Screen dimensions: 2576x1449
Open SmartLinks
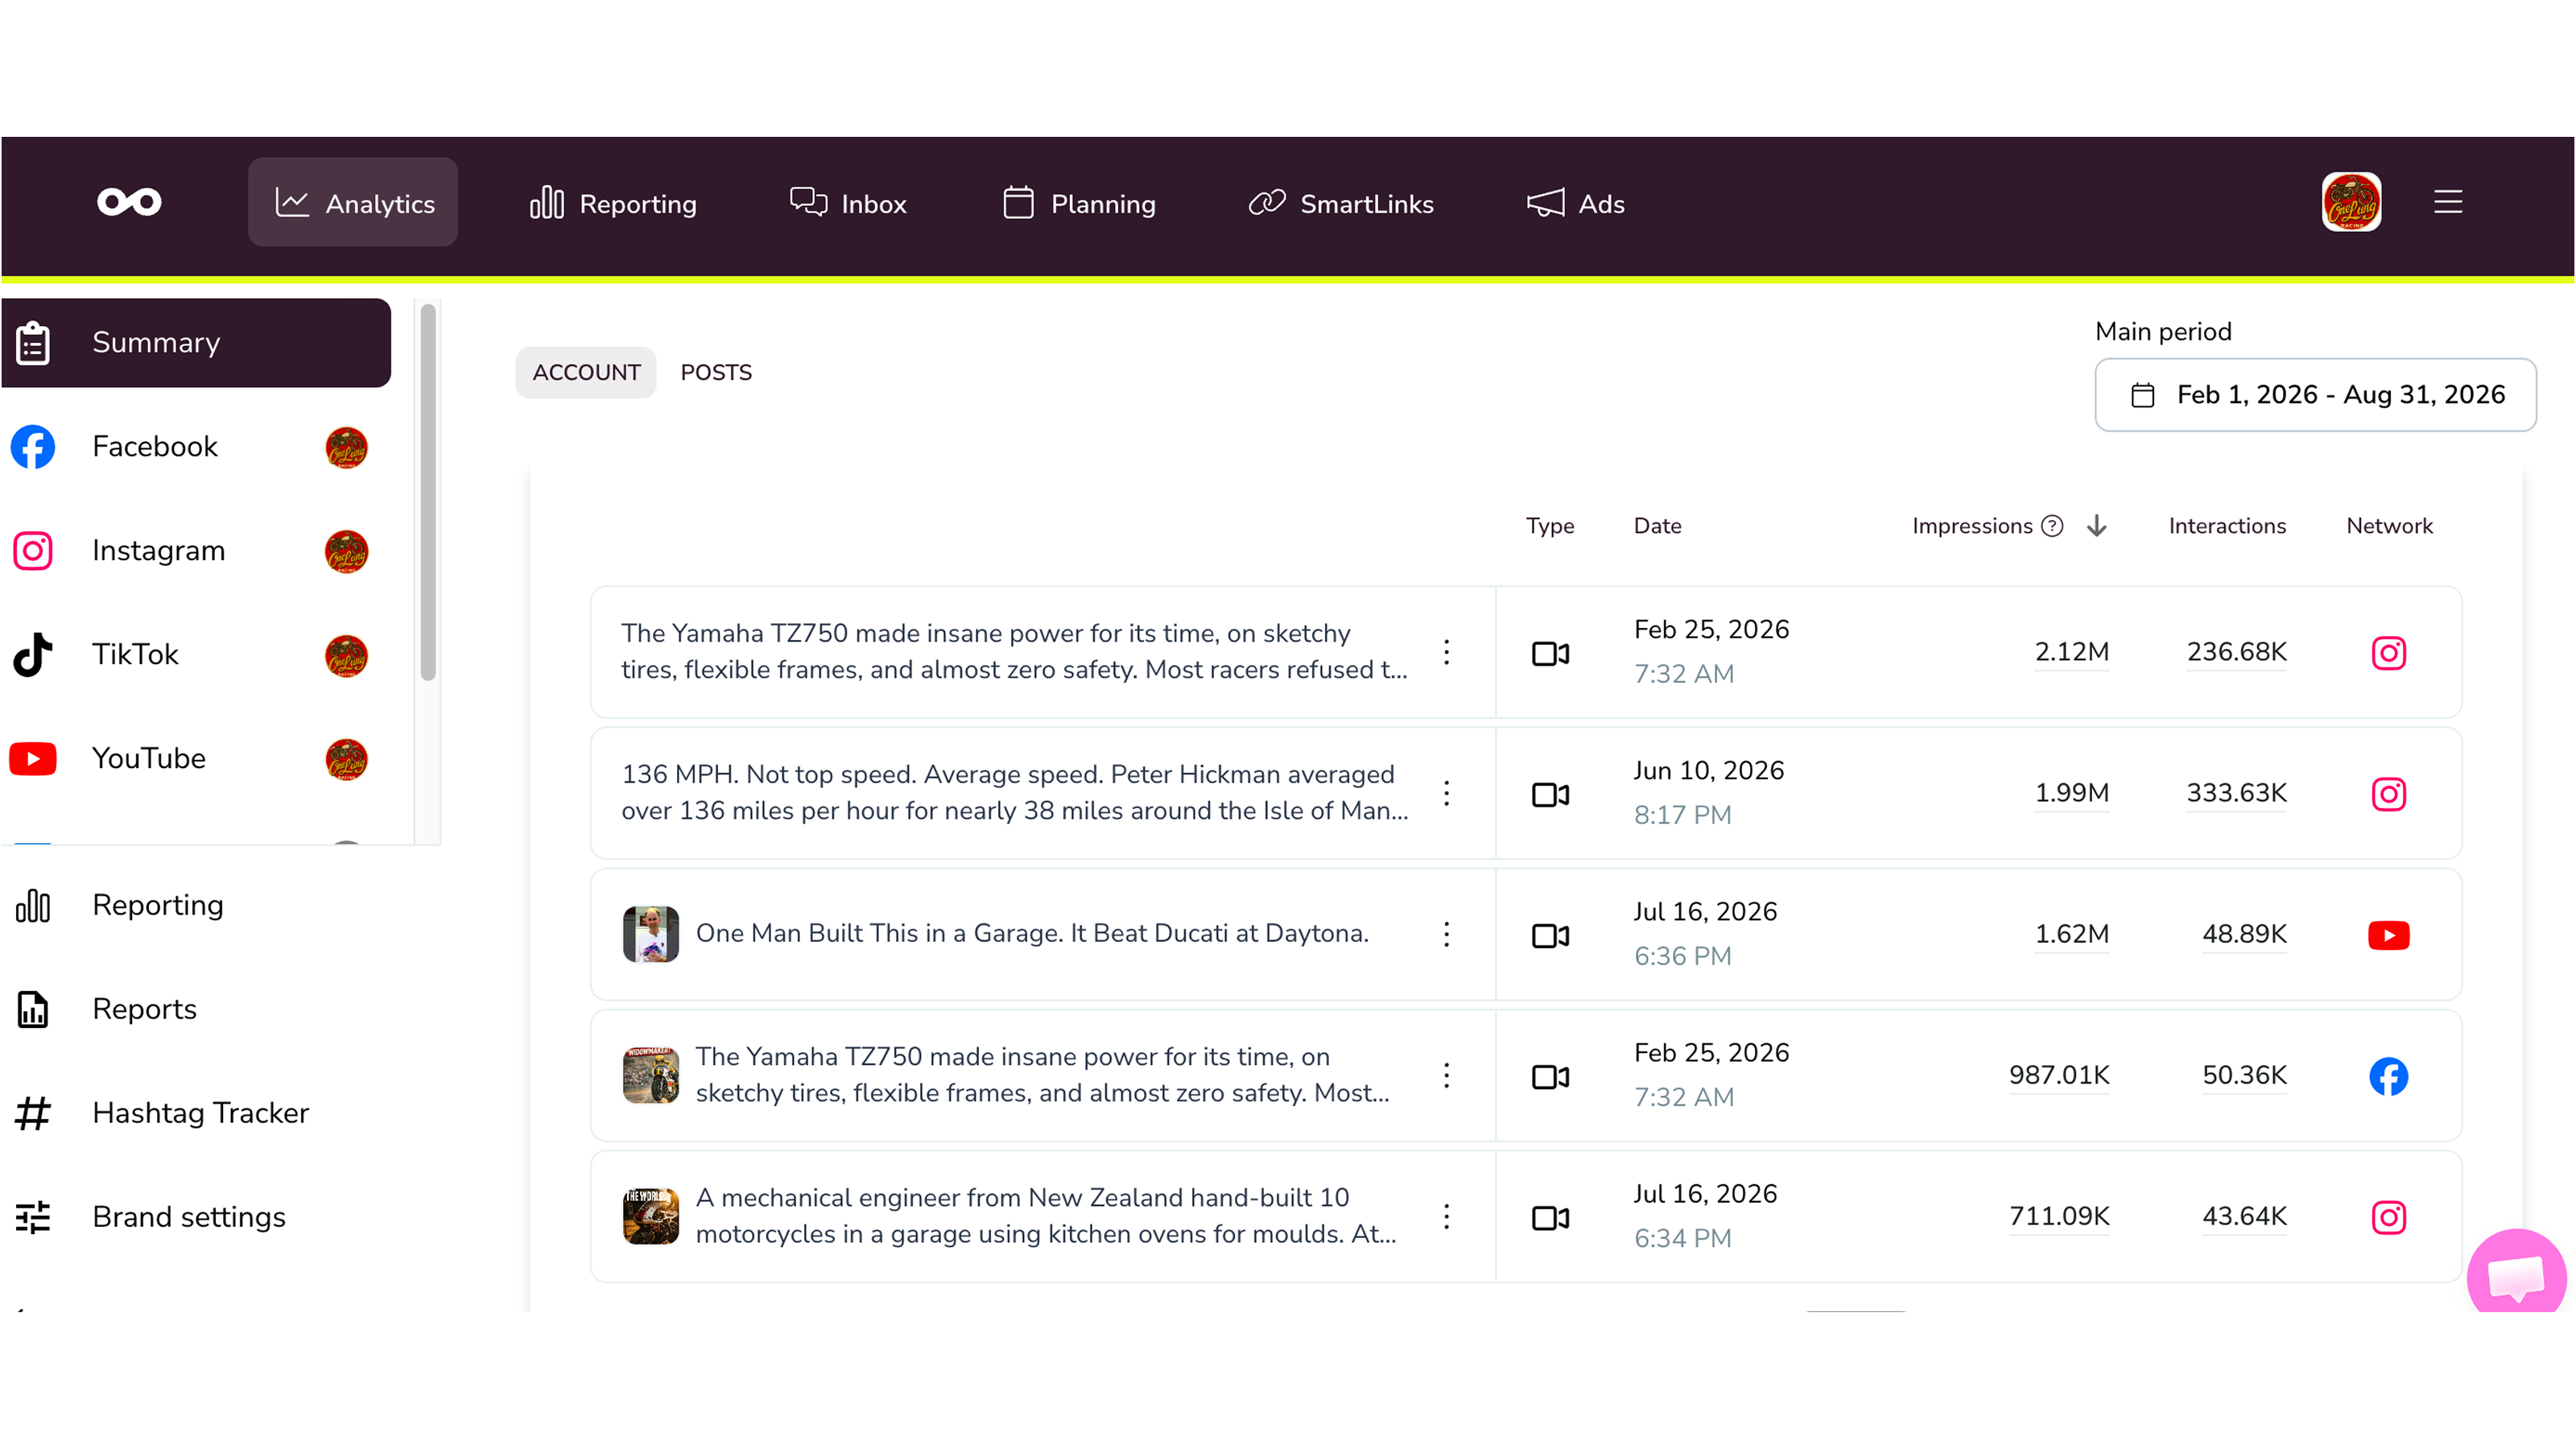tap(1341, 203)
